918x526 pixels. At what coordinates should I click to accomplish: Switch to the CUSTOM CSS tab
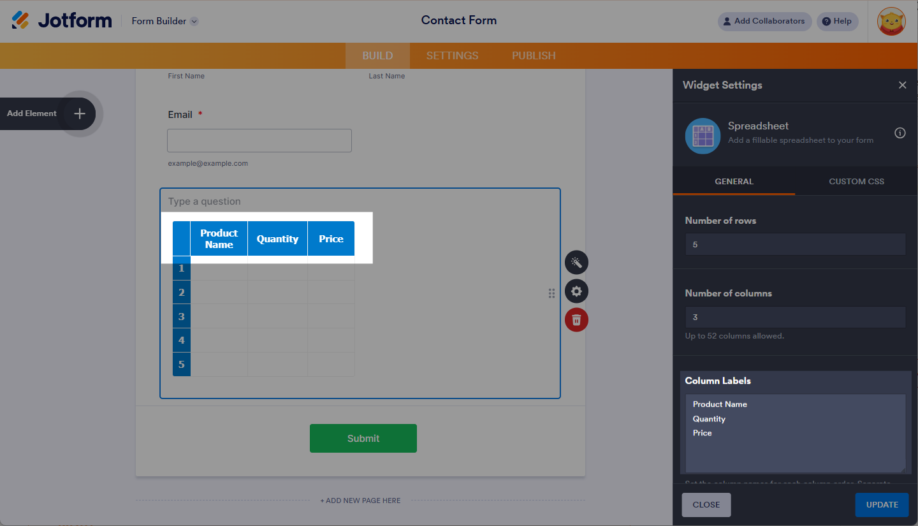click(x=856, y=182)
